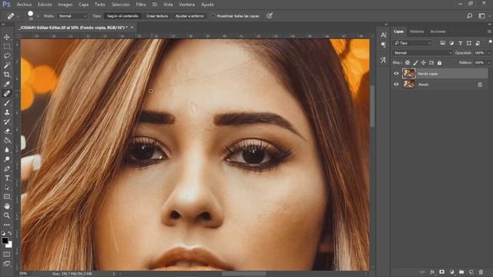This screenshot has width=493, height=277.
Task: Add a layer style with fx icon
Action: point(432,272)
